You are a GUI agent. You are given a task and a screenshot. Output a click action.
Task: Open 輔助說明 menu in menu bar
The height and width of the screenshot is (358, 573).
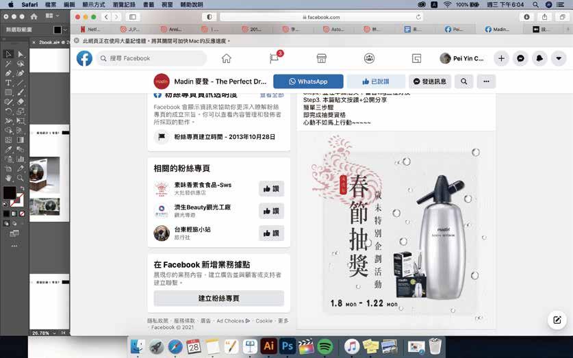click(192, 5)
